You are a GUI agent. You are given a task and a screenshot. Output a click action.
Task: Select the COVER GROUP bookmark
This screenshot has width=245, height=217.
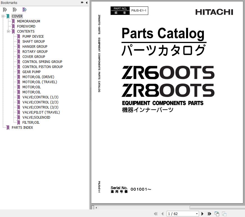pos(34,57)
